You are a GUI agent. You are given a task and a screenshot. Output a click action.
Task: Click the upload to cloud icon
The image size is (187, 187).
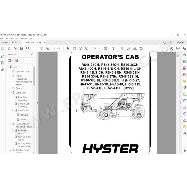point(15,48)
